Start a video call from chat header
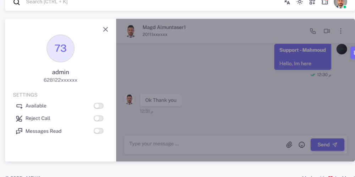This screenshot has width=355, height=177. point(327,31)
